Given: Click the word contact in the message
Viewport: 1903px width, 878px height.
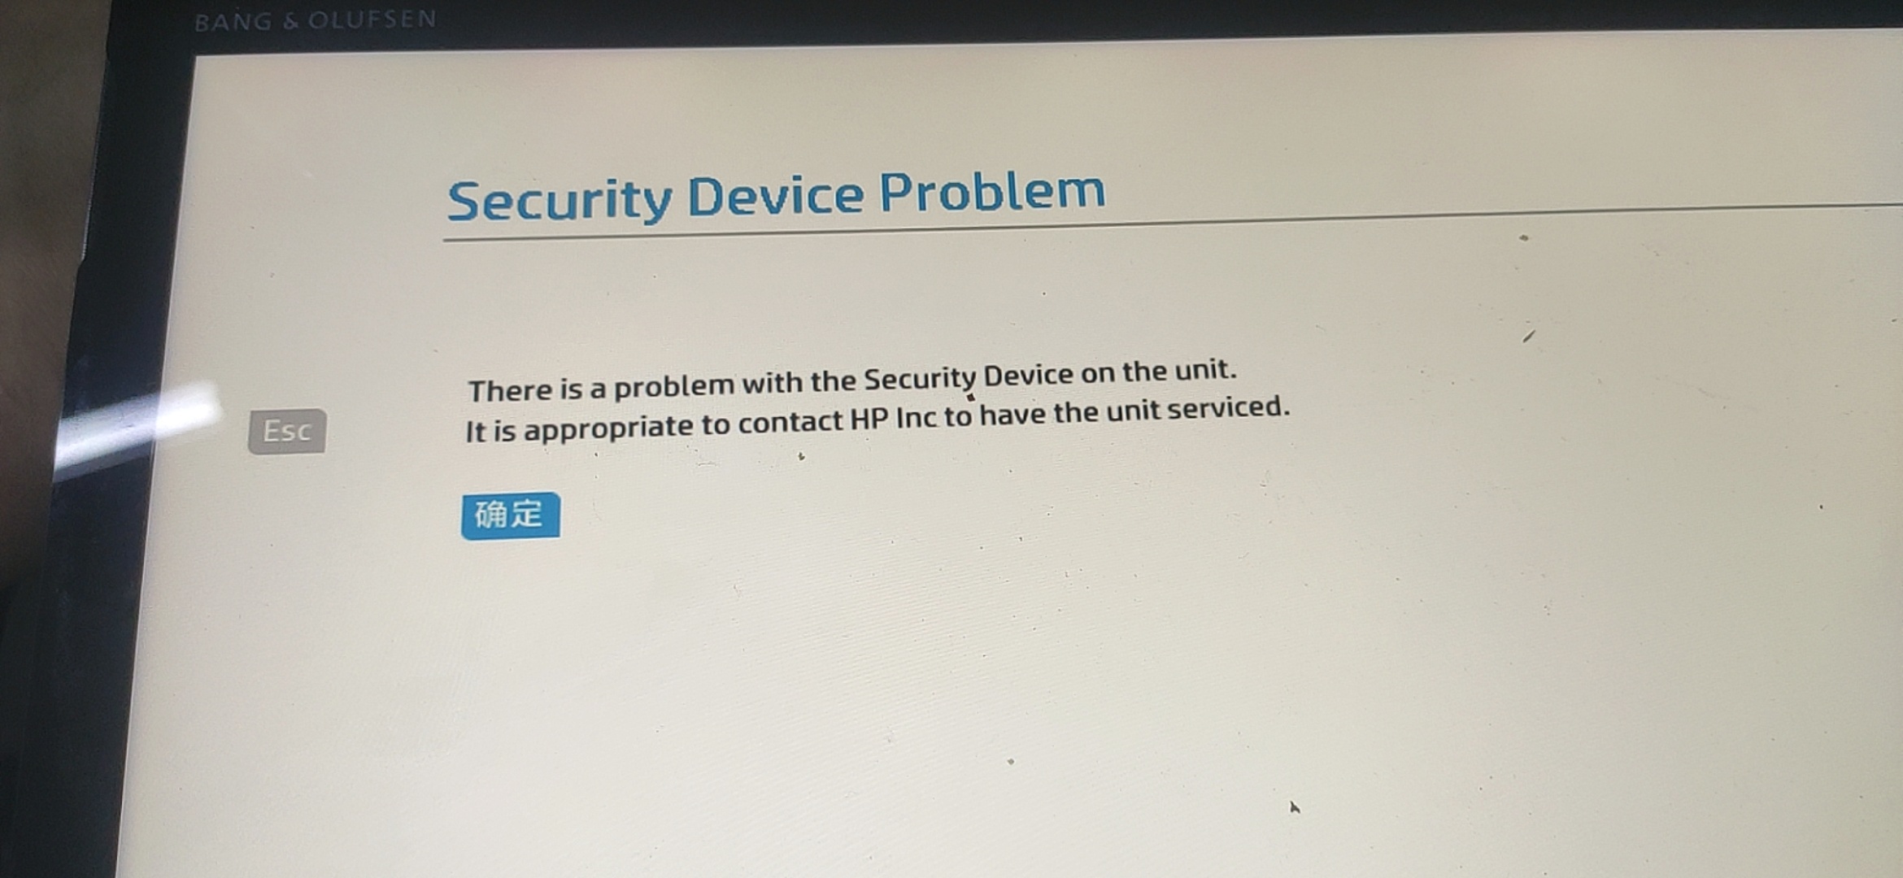Looking at the screenshot, I should 790,423.
